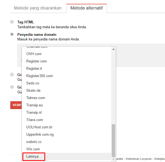Choose Lainnya from the provider list

(33, 157)
